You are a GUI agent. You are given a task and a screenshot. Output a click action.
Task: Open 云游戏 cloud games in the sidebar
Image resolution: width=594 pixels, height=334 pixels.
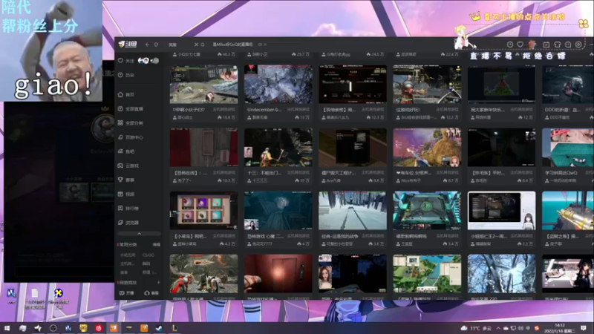(128, 166)
